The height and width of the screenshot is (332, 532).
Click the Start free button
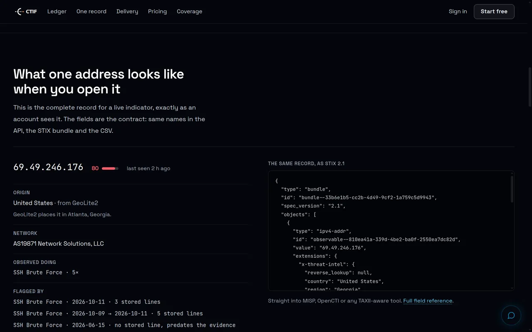(494, 12)
